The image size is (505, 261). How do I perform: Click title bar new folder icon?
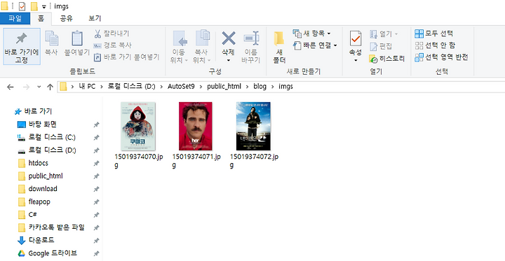(x=34, y=6)
